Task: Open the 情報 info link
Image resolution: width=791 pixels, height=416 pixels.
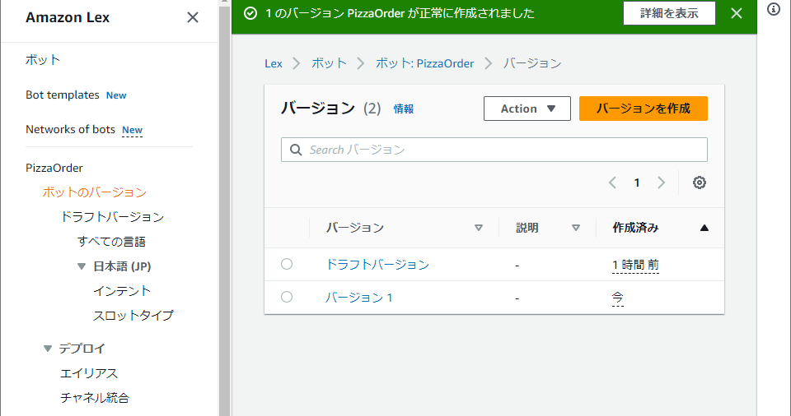Action: pos(404,109)
